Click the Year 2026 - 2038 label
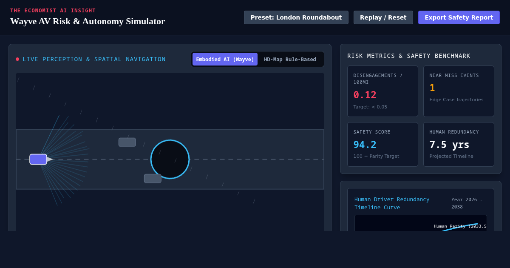Screen dimensions: 510x268 (467, 203)
